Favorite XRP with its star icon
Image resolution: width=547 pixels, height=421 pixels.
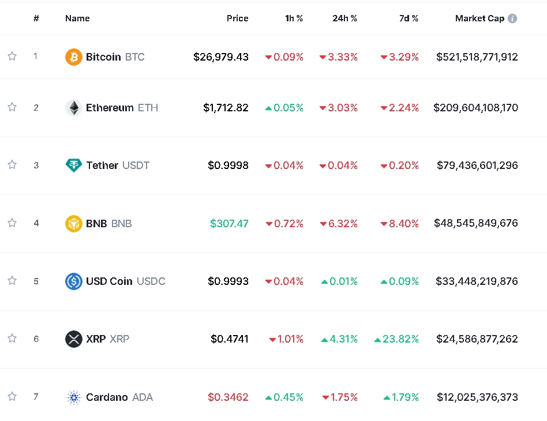(x=12, y=339)
